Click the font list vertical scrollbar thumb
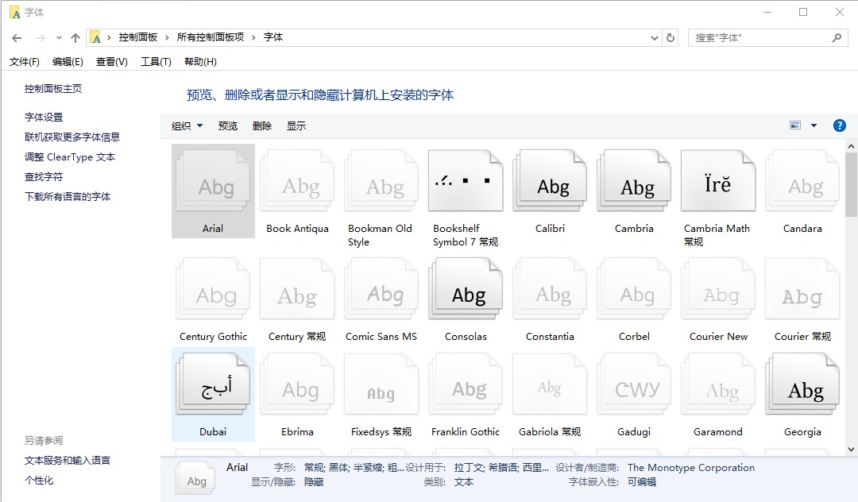The height and width of the screenshot is (502, 858). 851,185
